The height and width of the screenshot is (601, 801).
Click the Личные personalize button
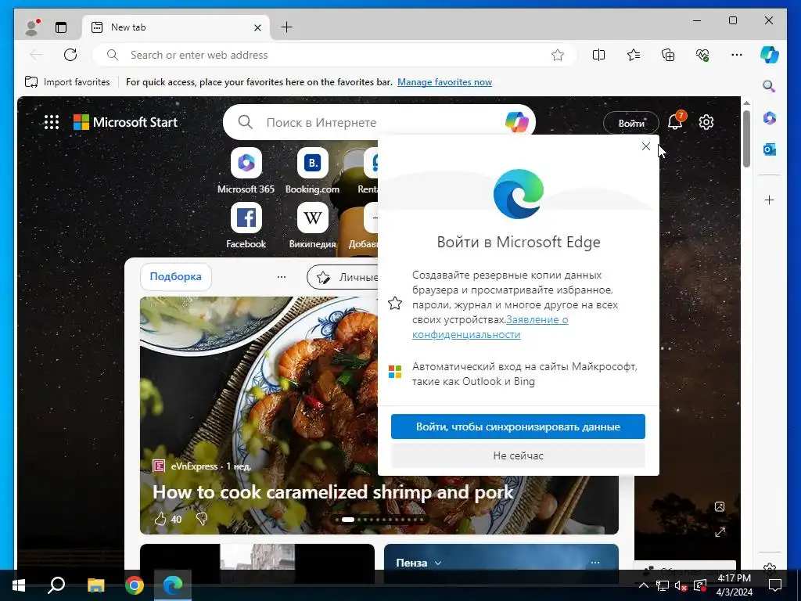click(x=343, y=277)
